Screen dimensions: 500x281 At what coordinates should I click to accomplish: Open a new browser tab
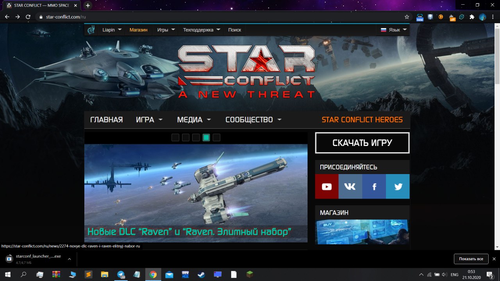pos(88,5)
